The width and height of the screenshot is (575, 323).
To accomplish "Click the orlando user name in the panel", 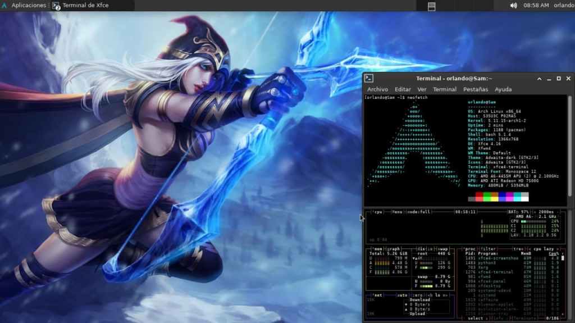I will pyautogui.click(x=564, y=5).
